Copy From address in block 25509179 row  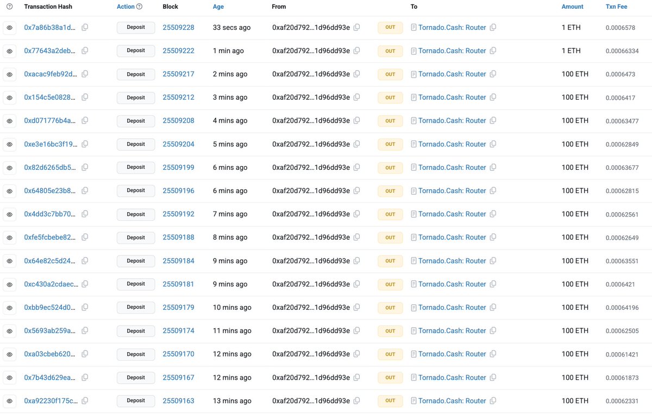pyautogui.click(x=357, y=307)
